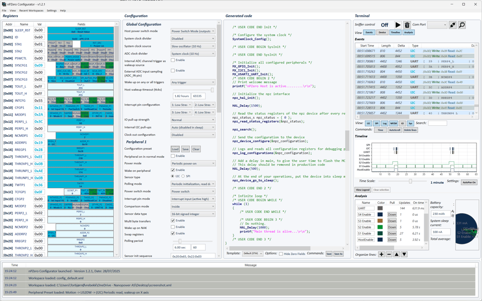Adjust the Time Scale slider
This screenshot has height=301, width=482.
[410, 181]
